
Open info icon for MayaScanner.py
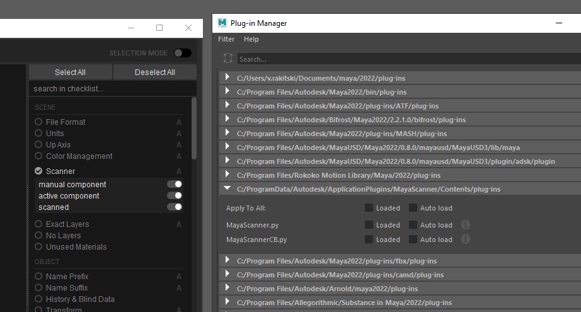click(466, 224)
